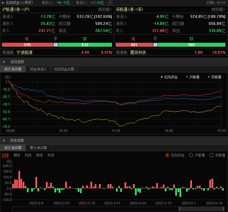The width and height of the screenshot is (228, 212).
Task: Collapse the 北向资金 header triangle
Action: [x=3, y=3]
